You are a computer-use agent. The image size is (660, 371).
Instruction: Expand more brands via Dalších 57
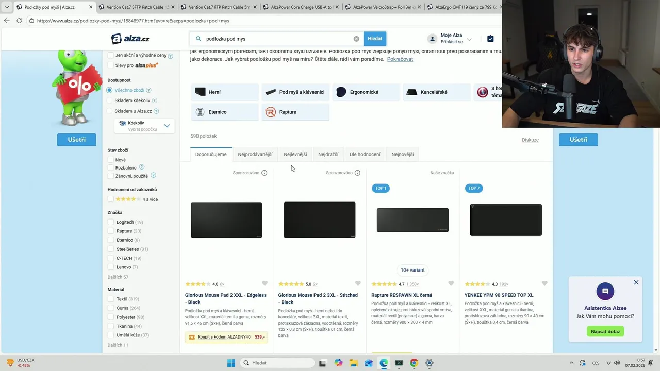(118, 277)
